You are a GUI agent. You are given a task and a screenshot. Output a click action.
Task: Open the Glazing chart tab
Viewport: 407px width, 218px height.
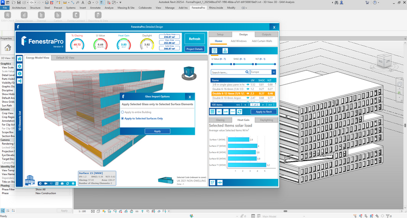tap(220, 120)
